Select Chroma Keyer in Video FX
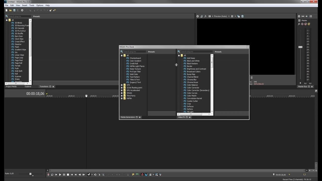The image size is (322, 181). pos(192,82)
